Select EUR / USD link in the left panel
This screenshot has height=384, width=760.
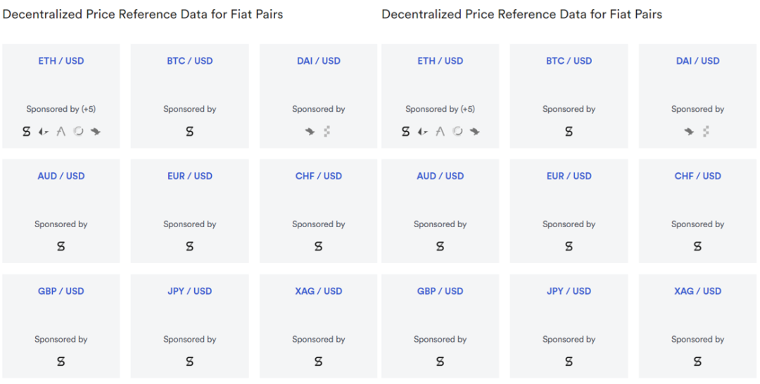tap(189, 176)
